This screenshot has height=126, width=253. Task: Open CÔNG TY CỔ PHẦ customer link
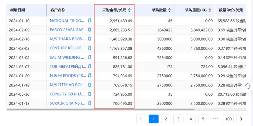pyautogui.click(x=67, y=94)
